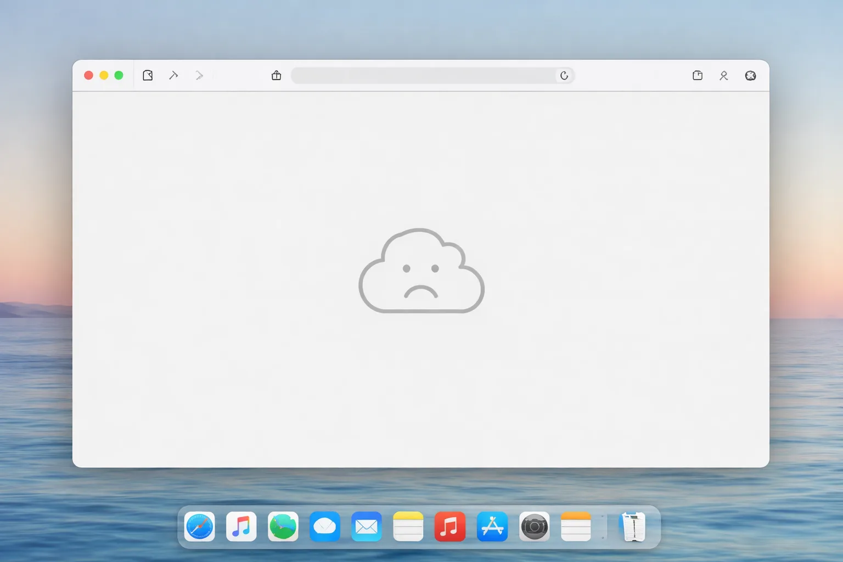Launch the white Music app in dock

(241, 527)
